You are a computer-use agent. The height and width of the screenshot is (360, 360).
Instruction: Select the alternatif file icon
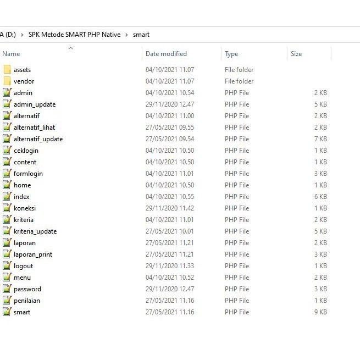[7, 115]
